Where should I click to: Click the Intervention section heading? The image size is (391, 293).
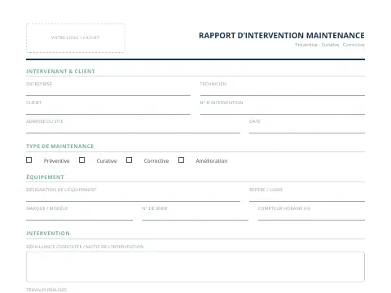[x=48, y=234]
